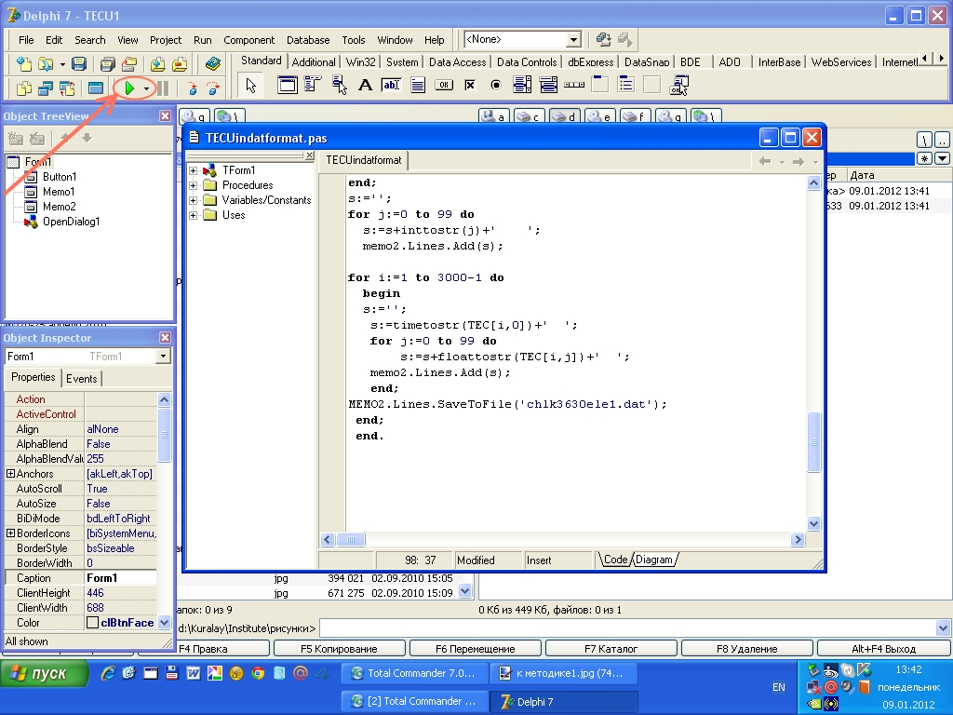Expand the Procedures folder node
953x715 pixels.
pyautogui.click(x=194, y=185)
